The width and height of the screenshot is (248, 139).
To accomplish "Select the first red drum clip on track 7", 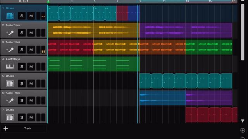I will pos(191,115).
